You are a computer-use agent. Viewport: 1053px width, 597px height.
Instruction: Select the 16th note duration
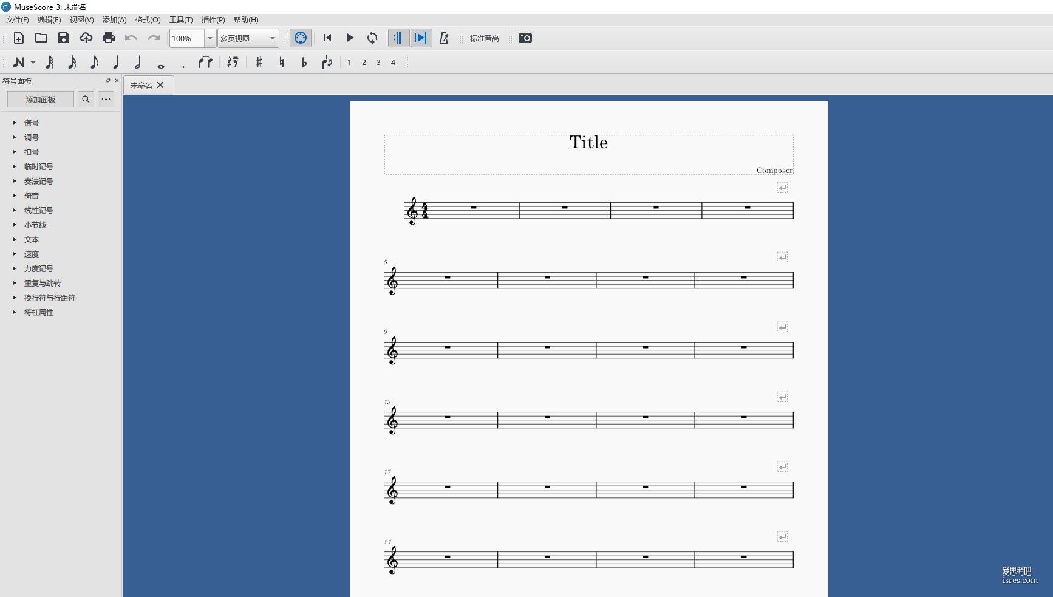click(x=72, y=62)
